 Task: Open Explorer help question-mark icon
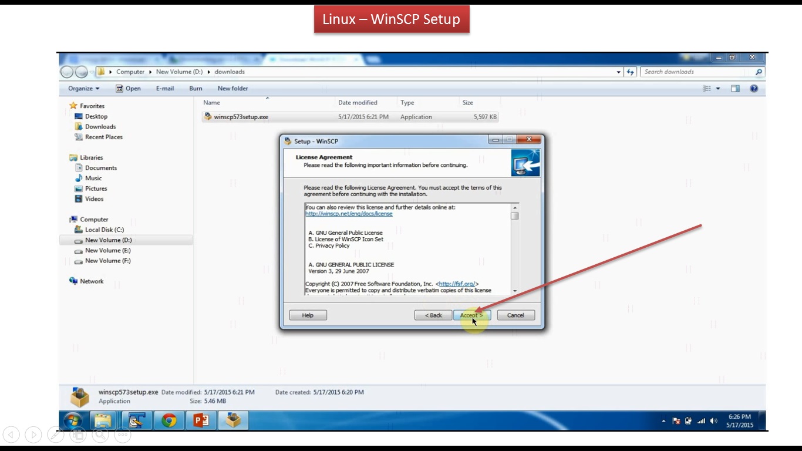pos(754,89)
